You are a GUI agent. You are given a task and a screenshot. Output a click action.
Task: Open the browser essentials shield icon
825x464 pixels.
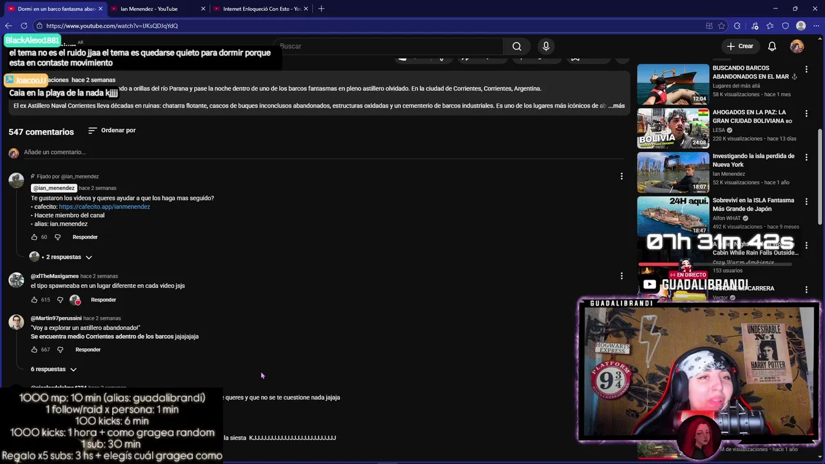tap(785, 26)
